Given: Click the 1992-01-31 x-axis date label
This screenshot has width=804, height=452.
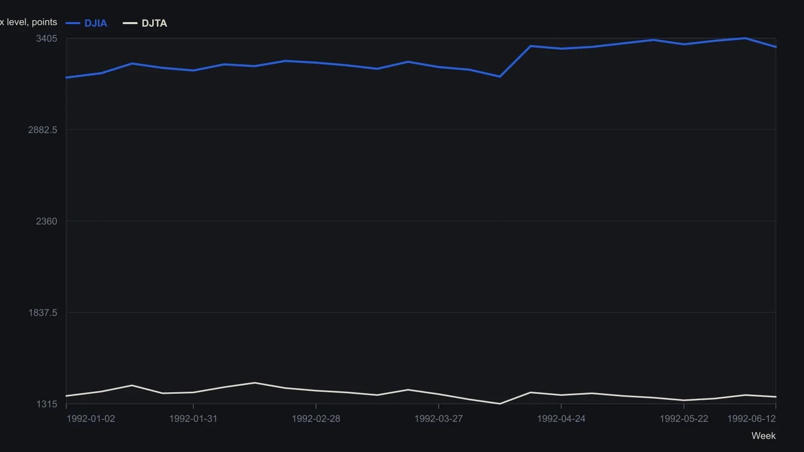Looking at the screenshot, I should pos(193,419).
